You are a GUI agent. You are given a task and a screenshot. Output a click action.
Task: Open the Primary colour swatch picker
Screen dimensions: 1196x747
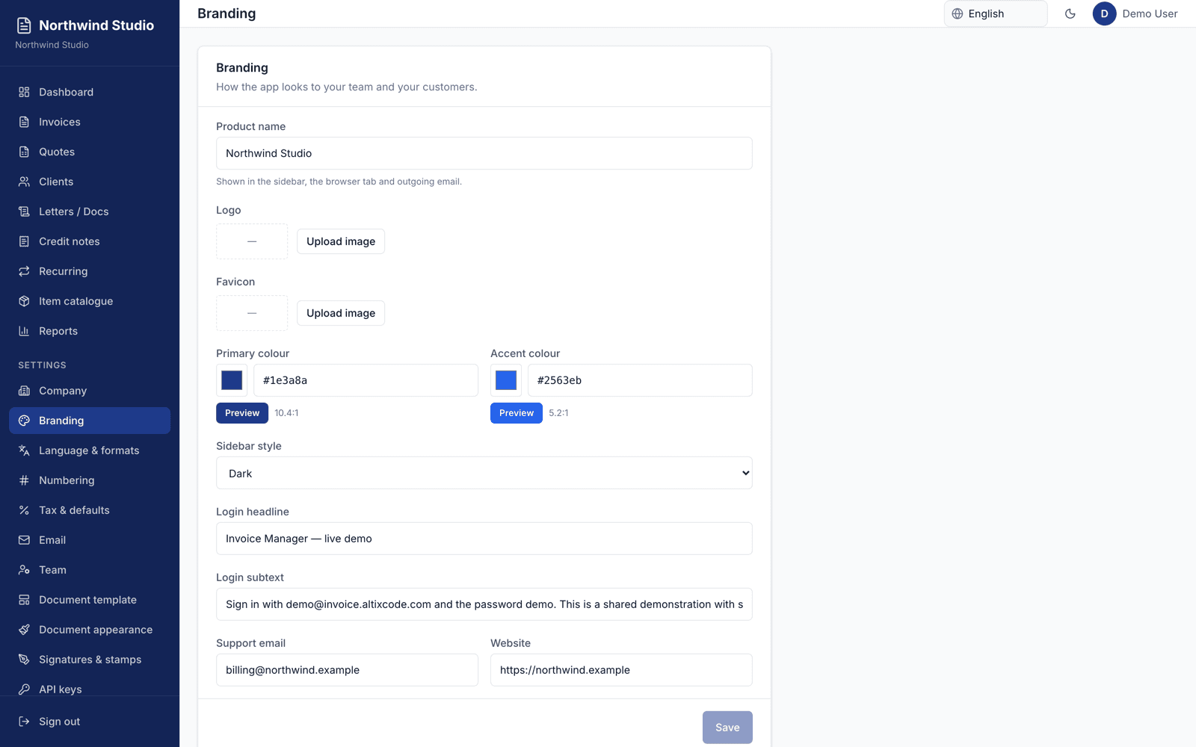click(232, 380)
